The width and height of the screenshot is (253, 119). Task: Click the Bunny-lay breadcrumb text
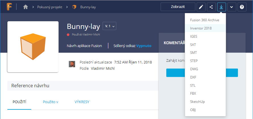click(x=88, y=7)
